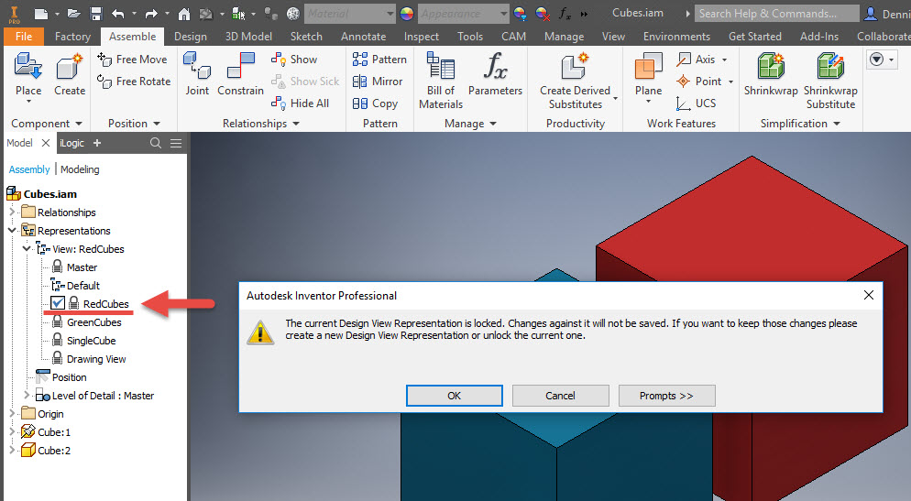
Task: Expand the Manage panel dropdown
Action: point(493,124)
